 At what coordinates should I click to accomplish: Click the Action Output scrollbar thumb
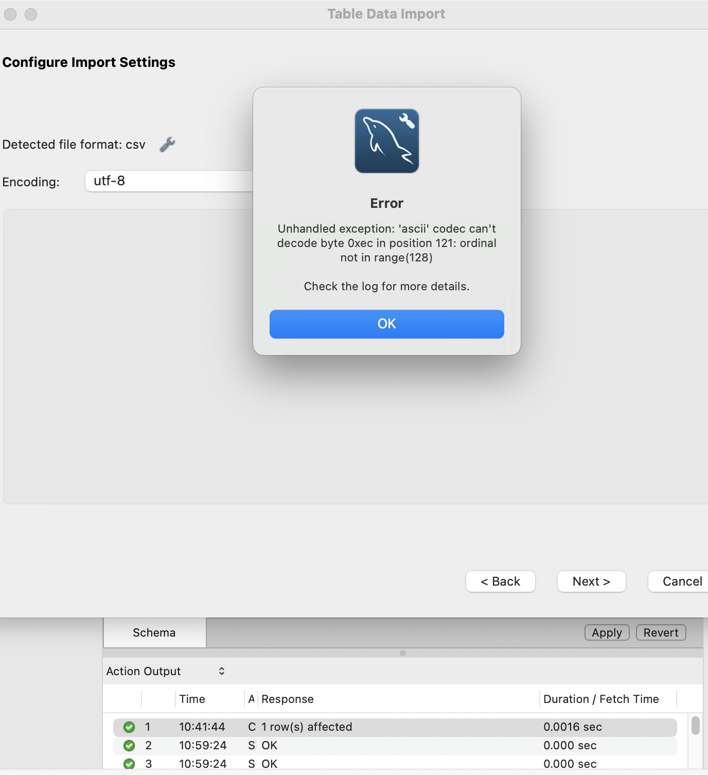pyautogui.click(x=696, y=726)
